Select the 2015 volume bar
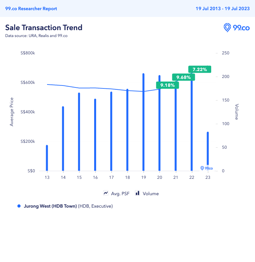Viewport: 255px width, 262px height. (x=79, y=132)
